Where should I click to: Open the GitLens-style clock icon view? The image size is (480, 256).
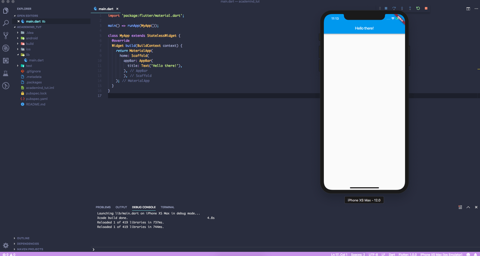6,86
